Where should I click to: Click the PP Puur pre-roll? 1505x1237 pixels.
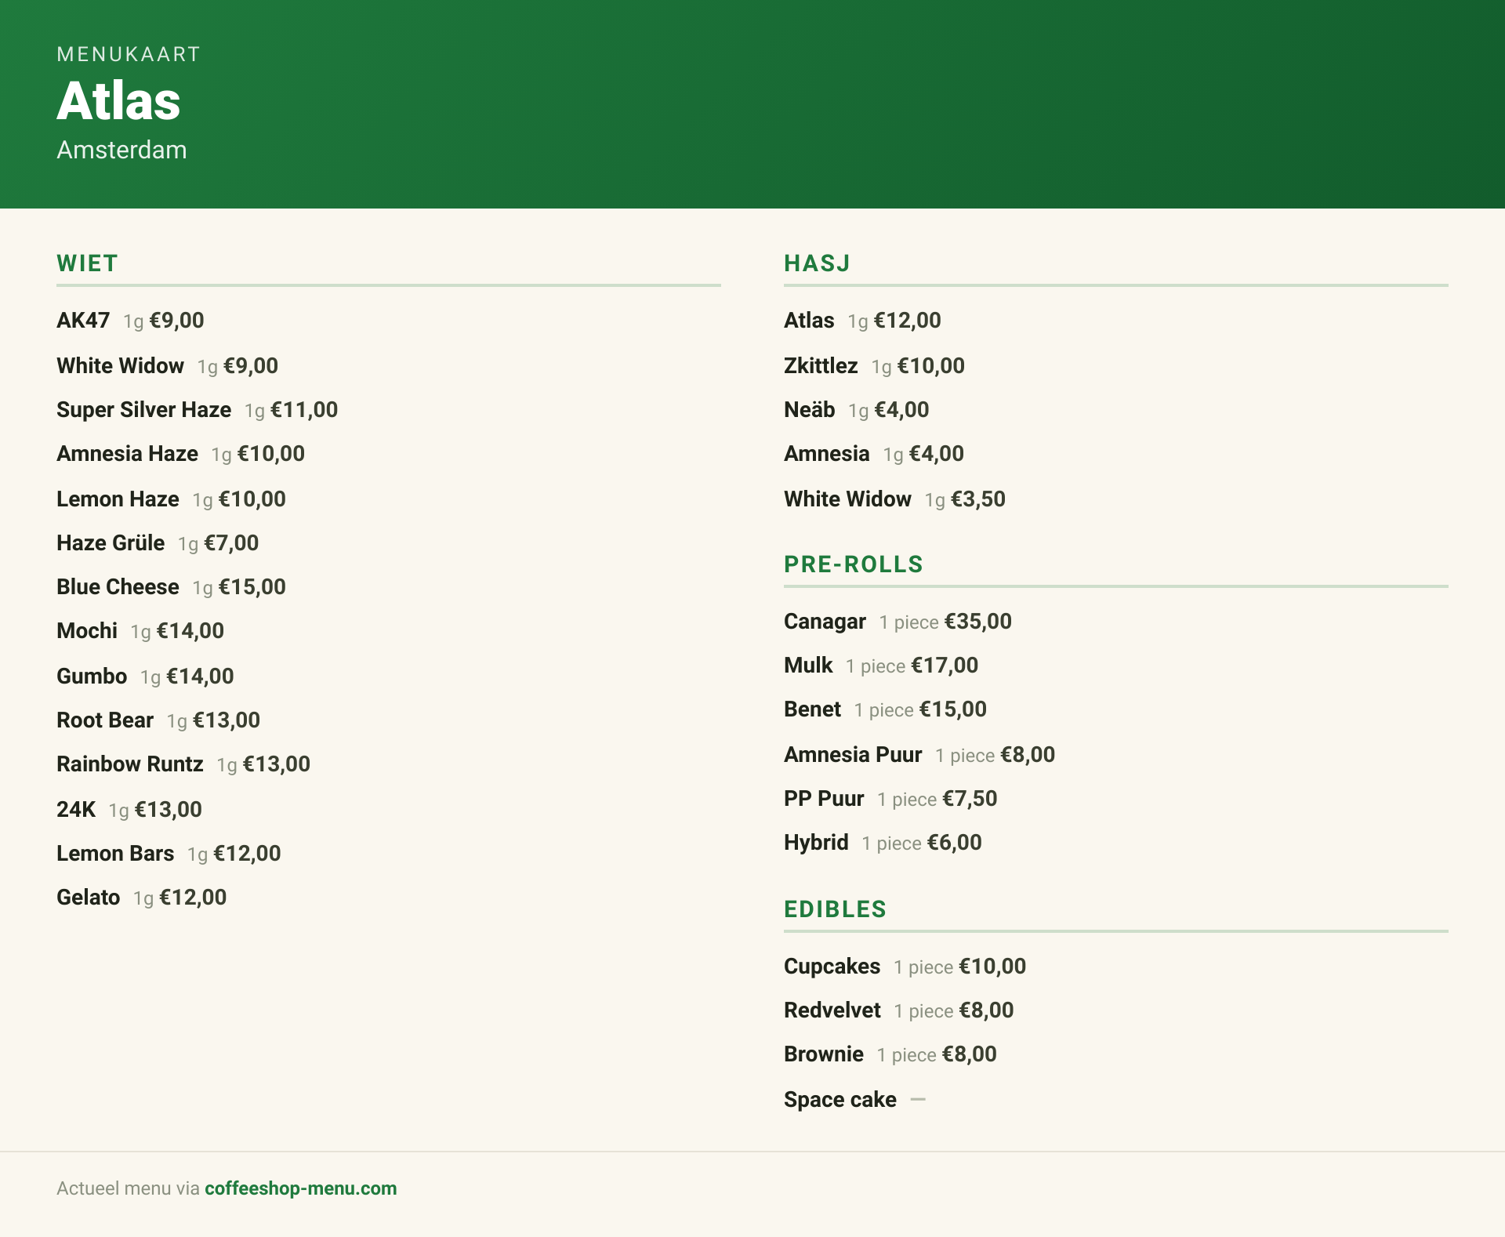[890, 799]
